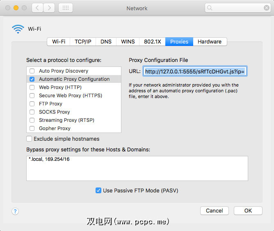Click the back navigation arrow
Image resolution: width=274 pixels, height=231 pixels.
[37, 8]
